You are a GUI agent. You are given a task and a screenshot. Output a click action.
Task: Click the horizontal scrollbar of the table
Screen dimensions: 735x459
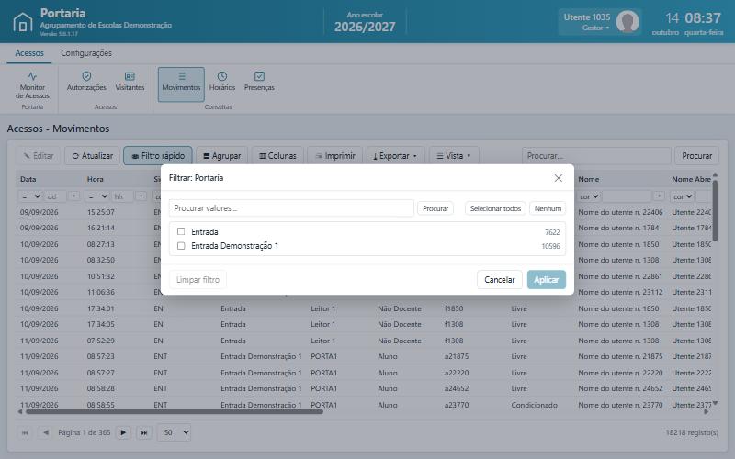pyautogui.click(x=175, y=411)
